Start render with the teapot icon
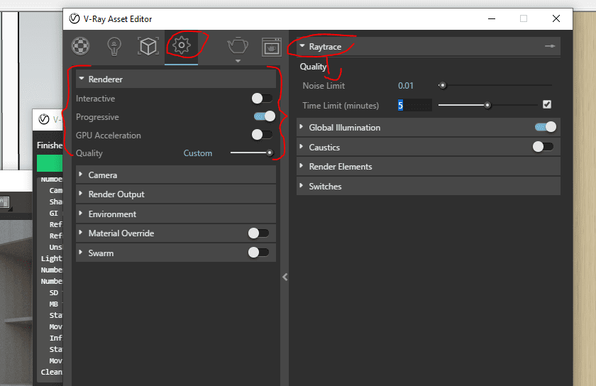Screen dimensions: 596x386 238,45
